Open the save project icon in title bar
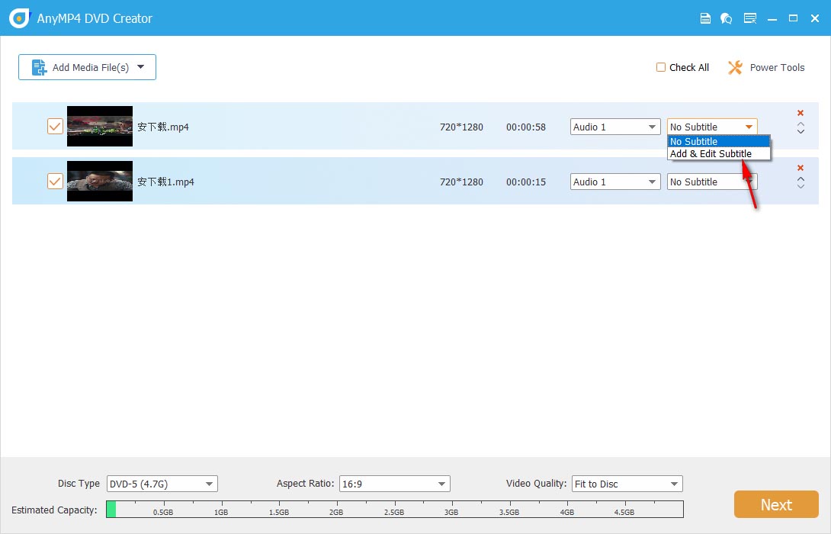 pos(705,18)
